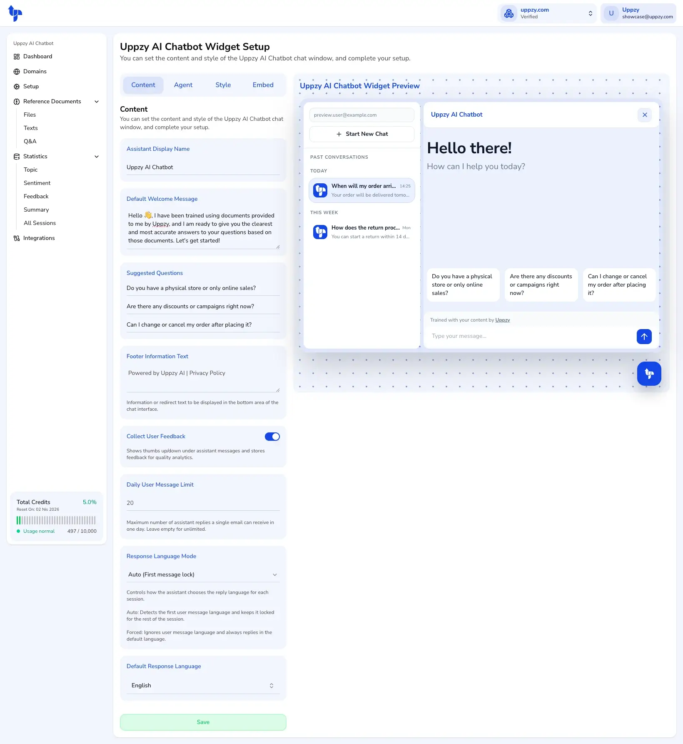Click Start New Chat in preview
The width and height of the screenshot is (683, 744).
(361, 134)
